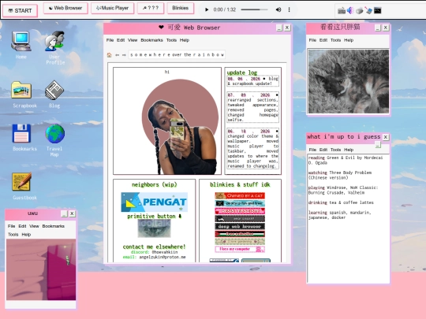Click the 'update log' heading
The height and width of the screenshot is (319, 426).
click(x=242, y=72)
